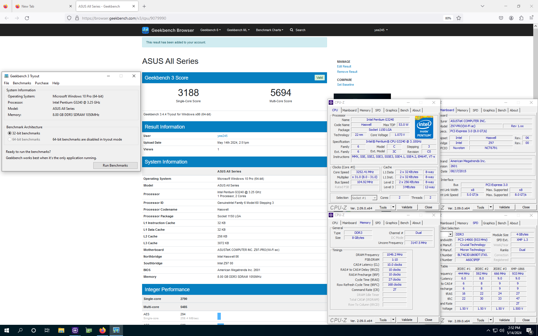The image size is (538, 336).
Task: Open Geekbench app on taskbar
Action: [116, 330]
